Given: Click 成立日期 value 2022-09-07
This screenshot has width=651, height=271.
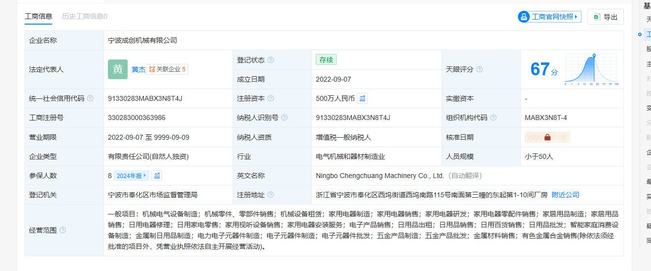Looking at the screenshot, I should point(334,79).
